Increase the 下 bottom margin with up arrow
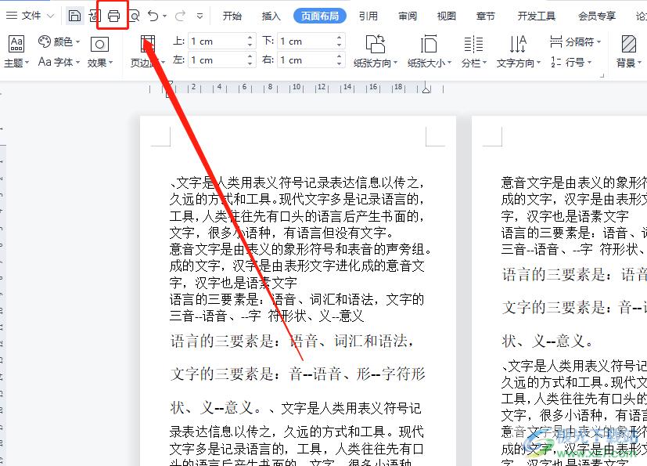 [x=339, y=37]
